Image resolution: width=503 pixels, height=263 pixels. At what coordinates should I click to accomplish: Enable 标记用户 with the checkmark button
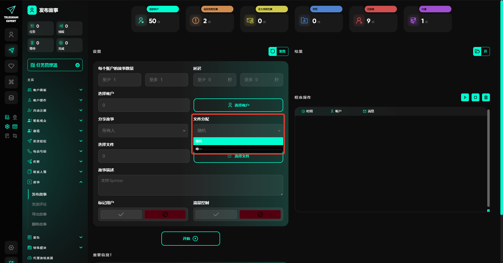[x=121, y=214]
